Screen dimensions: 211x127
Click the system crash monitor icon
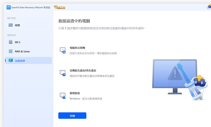(x=11, y=60)
